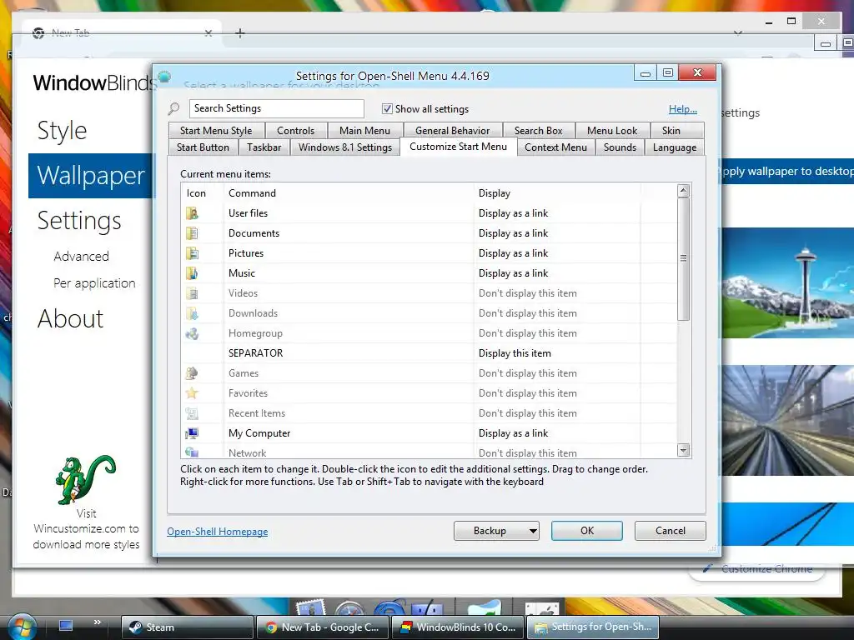The image size is (854, 640).
Task: Toggle the Show all settings checkbox
Action: point(387,109)
